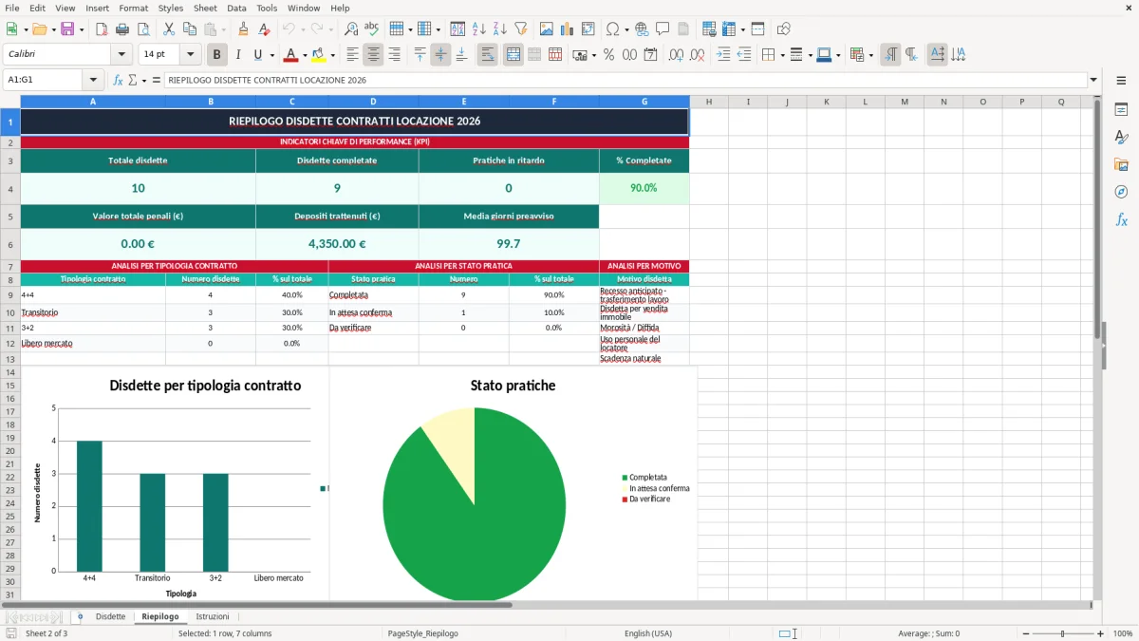Open the font color dropdown arrow
Screen dimensions: 1139x641
304,55
